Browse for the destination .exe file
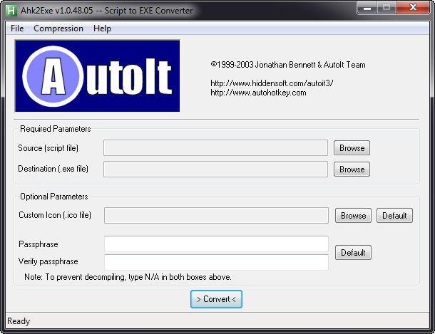The height and width of the screenshot is (334, 435). (x=352, y=169)
